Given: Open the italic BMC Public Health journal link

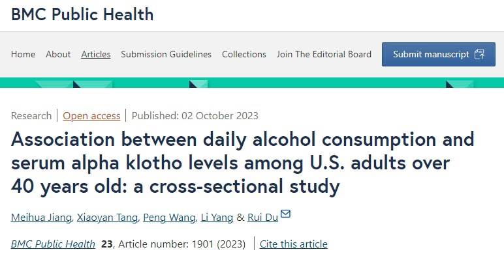Looking at the screenshot, I should (x=53, y=244).
